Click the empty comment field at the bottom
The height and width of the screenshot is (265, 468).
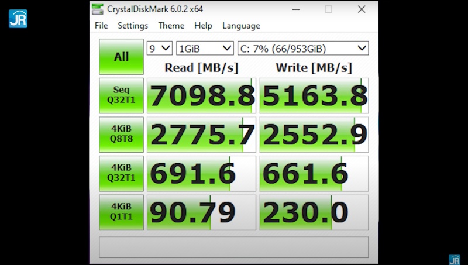(x=234, y=247)
